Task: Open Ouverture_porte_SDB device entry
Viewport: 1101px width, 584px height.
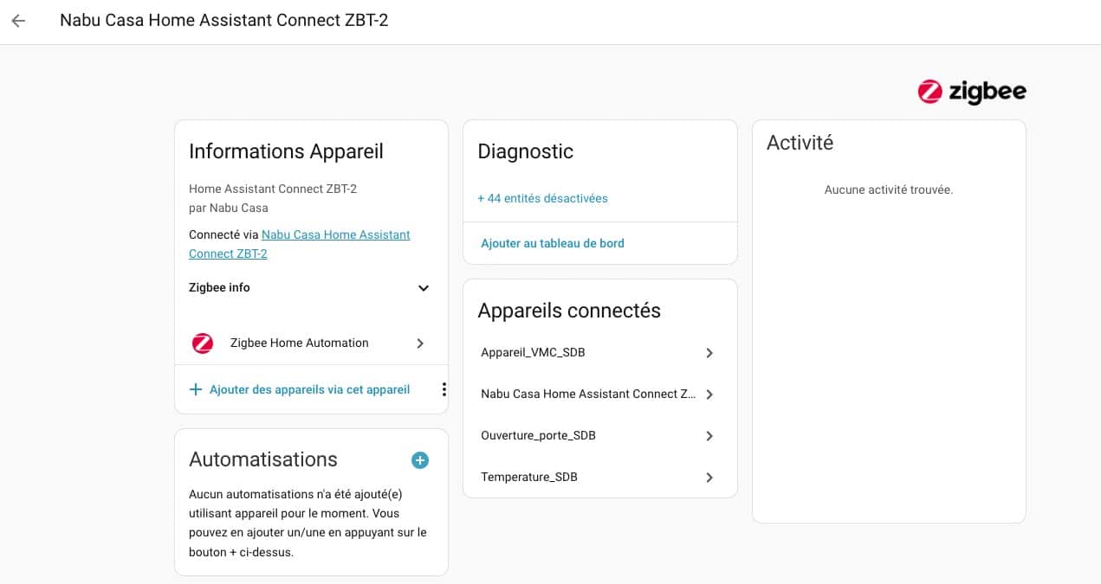Action: (x=538, y=436)
